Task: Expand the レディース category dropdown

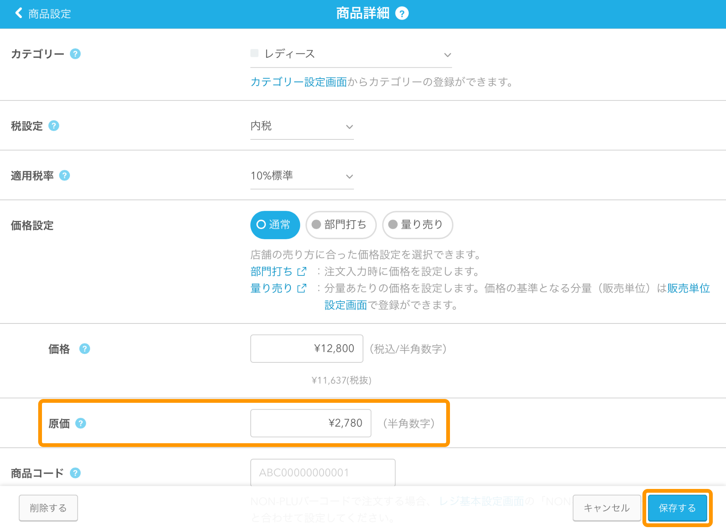Action: [x=351, y=55]
